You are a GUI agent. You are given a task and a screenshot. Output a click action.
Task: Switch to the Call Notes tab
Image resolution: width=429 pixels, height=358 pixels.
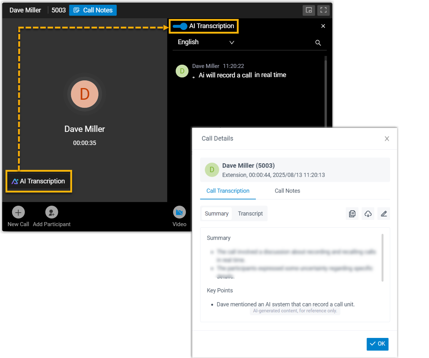coord(287,191)
